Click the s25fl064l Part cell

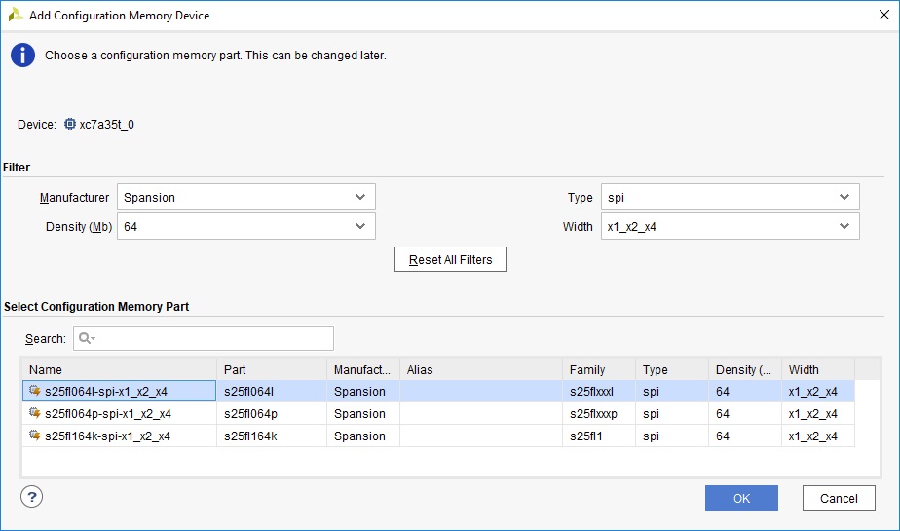tap(272, 392)
